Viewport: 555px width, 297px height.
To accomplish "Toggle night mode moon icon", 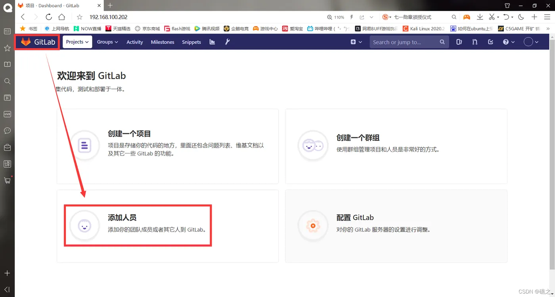I will (521, 17).
